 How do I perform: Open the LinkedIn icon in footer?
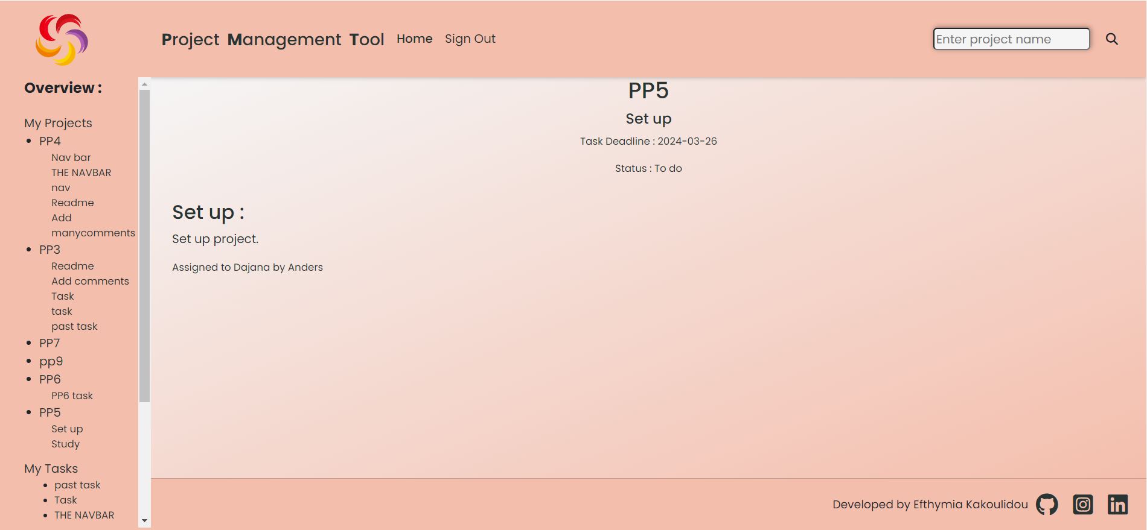click(1117, 504)
